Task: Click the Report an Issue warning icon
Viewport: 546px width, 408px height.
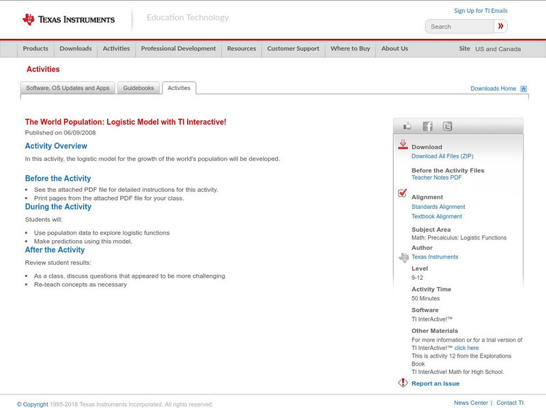Action: click(x=403, y=383)
